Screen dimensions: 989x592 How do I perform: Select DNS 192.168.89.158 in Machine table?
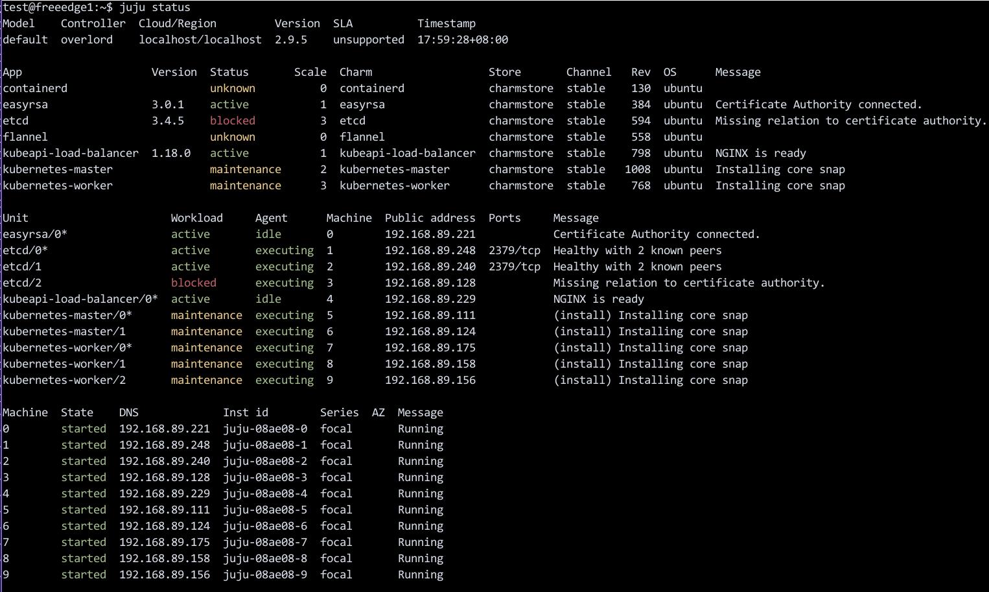point(165,558)
